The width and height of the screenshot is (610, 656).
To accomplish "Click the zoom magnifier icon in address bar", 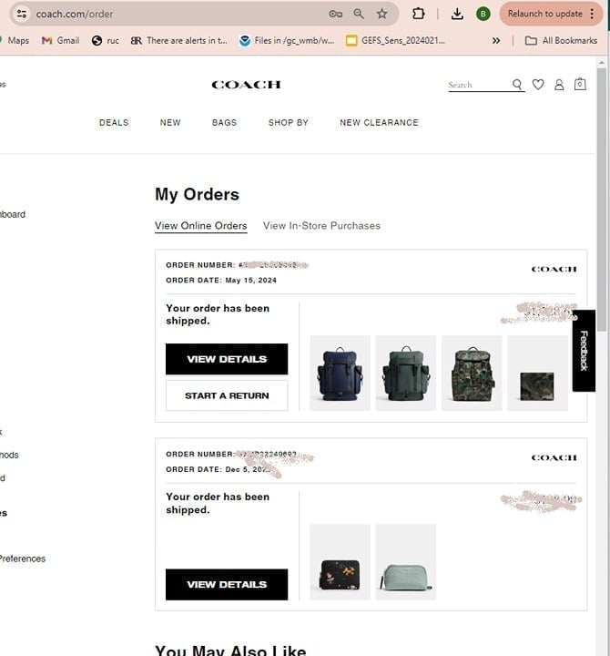I will click(x=359, y=14).
